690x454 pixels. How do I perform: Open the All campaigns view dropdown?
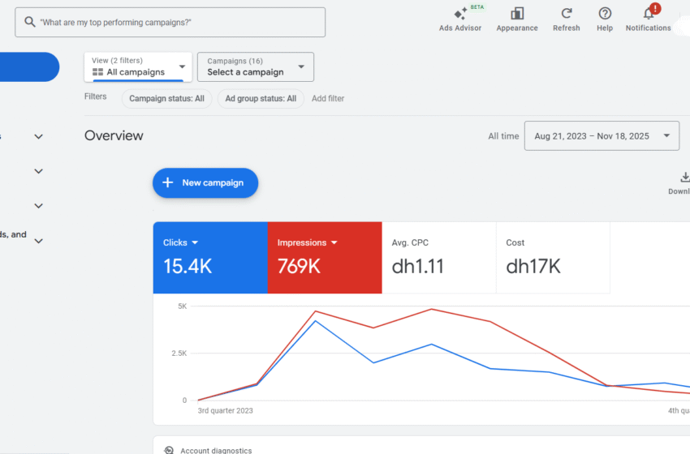click(138, 66)
